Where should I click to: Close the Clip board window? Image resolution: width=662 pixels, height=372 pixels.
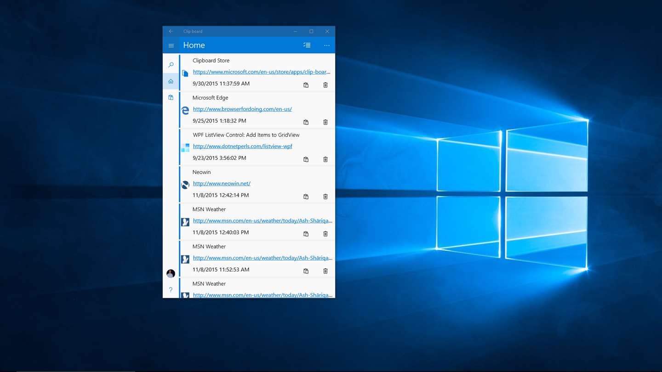[327, 31]
